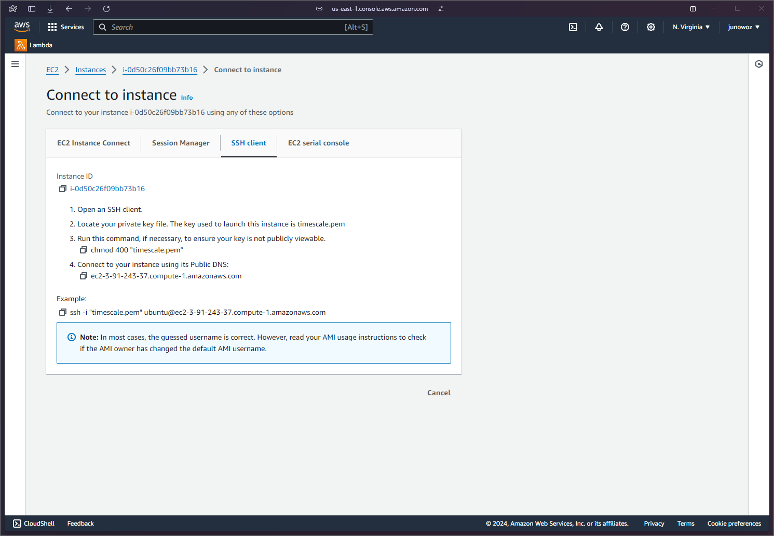This screenshot has width=774, height=536.
Task: Cancel the connect to instance flow
Action: (x=439, y=393)
